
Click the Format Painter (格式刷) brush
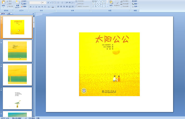tap(7, 6)
